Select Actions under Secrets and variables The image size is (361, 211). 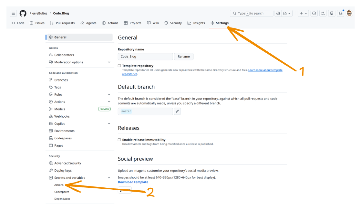click(x=59, y=185)
